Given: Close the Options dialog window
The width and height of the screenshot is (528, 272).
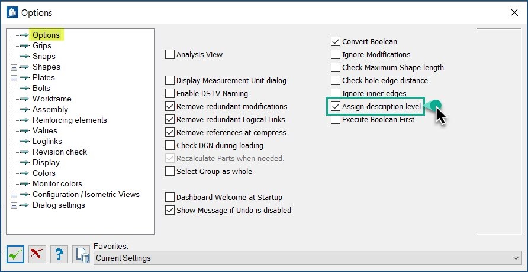Looking at the screenshot, I should 514,13.
